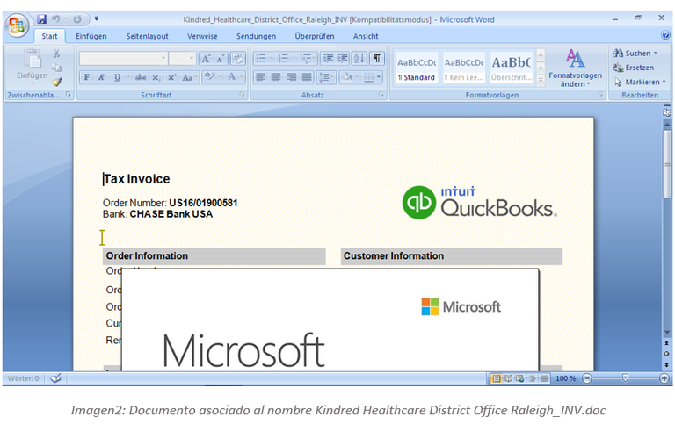The image size is (675, 424).
Task: Toggle subscript x₂ formatting
Action: tap(156, 77)
